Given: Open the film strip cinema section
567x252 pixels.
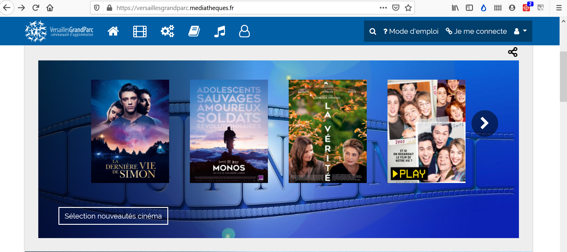Looking at the screenshot, I should (x=140, y=31).
